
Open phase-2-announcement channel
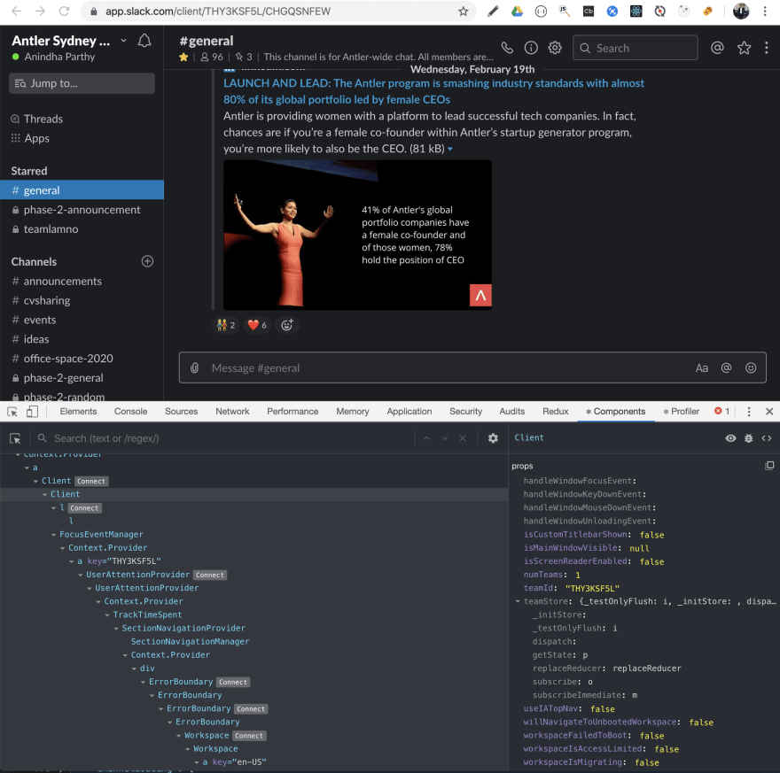click(82, 210)
